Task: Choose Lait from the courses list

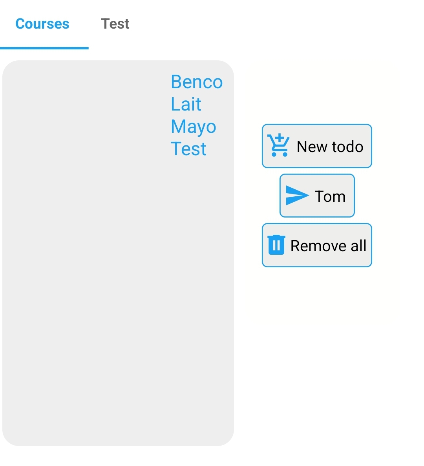Action: coord(186,104)
